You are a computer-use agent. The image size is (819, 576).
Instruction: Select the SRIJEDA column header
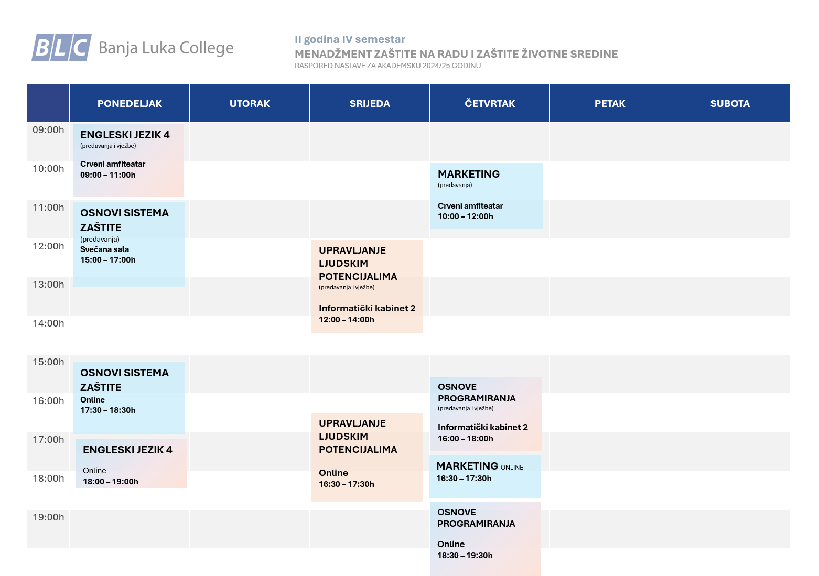(x=370, y=103)
